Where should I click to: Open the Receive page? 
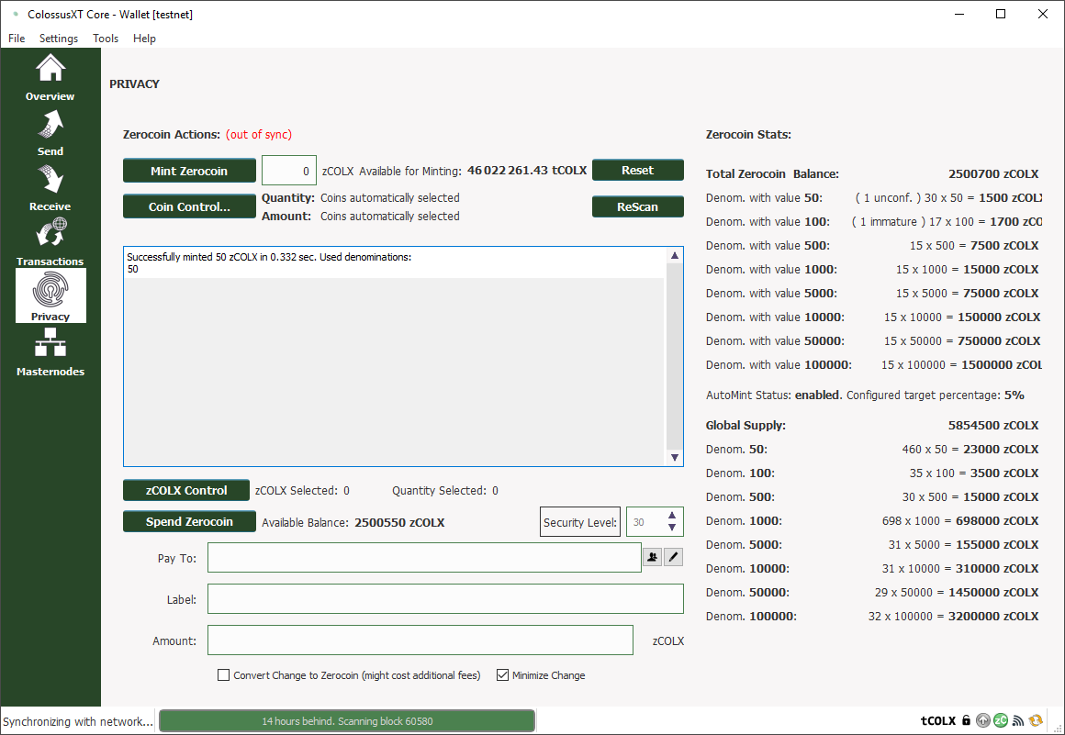[x=50, y=187]
